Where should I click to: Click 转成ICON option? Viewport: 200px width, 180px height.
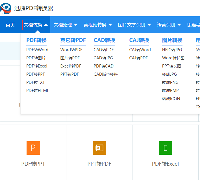171,99
